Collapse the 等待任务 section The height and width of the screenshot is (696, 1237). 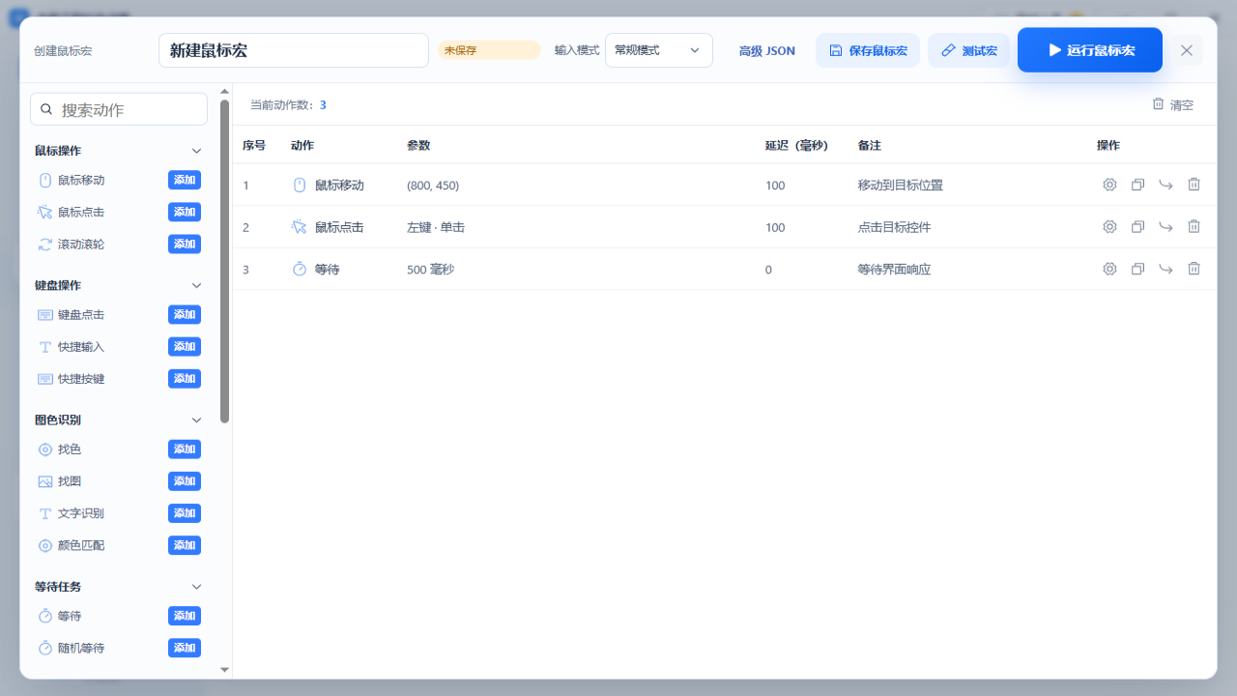196,587
